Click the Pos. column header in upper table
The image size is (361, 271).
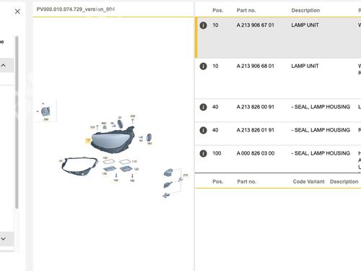[218, 10]
